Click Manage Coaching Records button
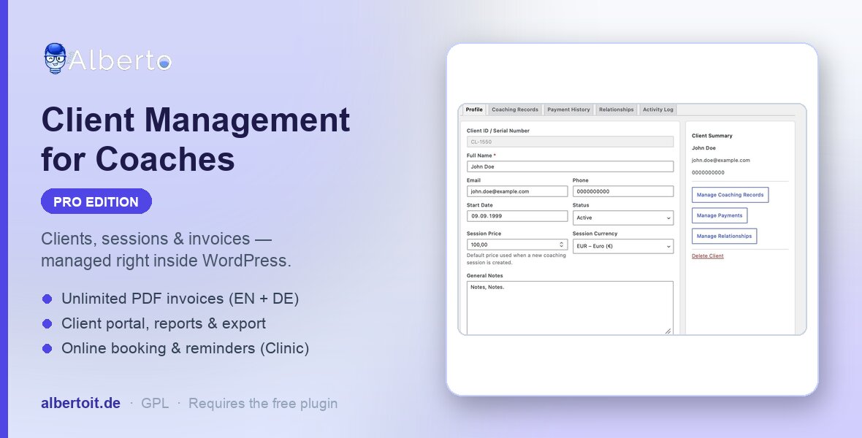862x438 pixels. tap(730, 195)
